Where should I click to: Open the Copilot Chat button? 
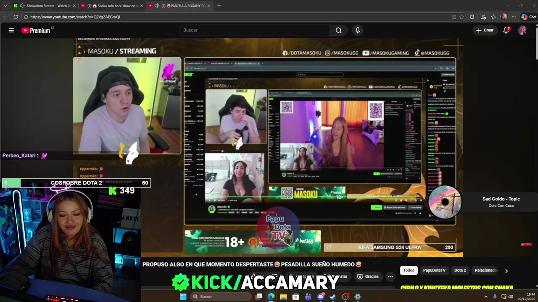click(529, 17)
